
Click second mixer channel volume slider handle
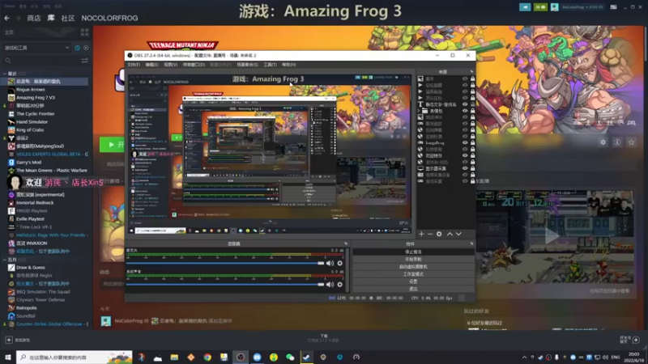click(x=321, y=285)
